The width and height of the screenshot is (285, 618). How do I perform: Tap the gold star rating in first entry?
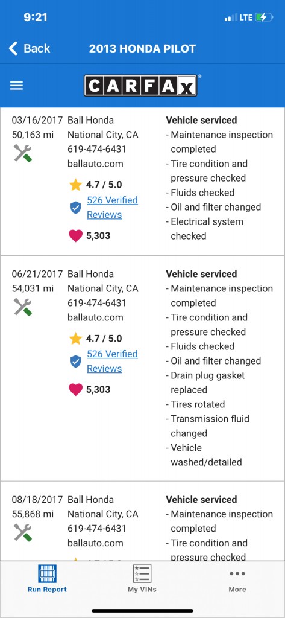point(75,185)
